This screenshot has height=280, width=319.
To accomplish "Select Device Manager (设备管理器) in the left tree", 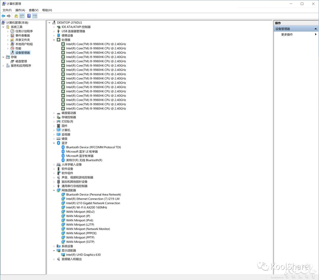I will [22, 53].
